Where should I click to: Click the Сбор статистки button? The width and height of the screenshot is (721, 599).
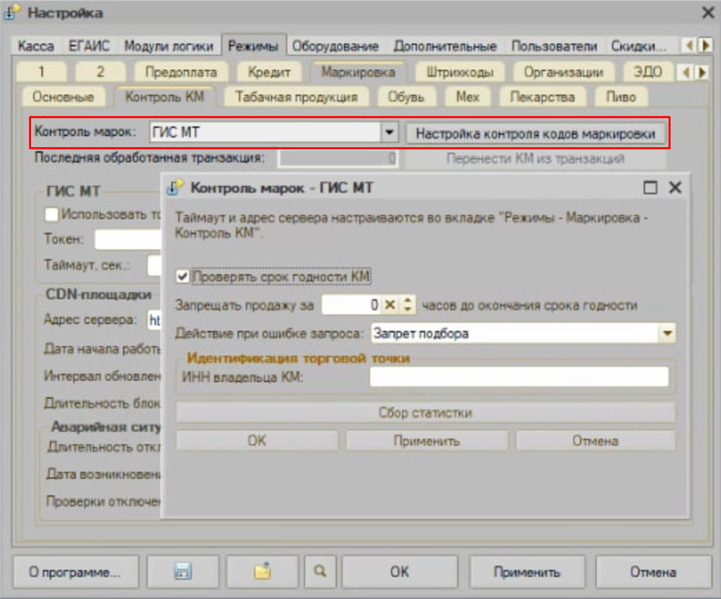[x=425, y=413]
